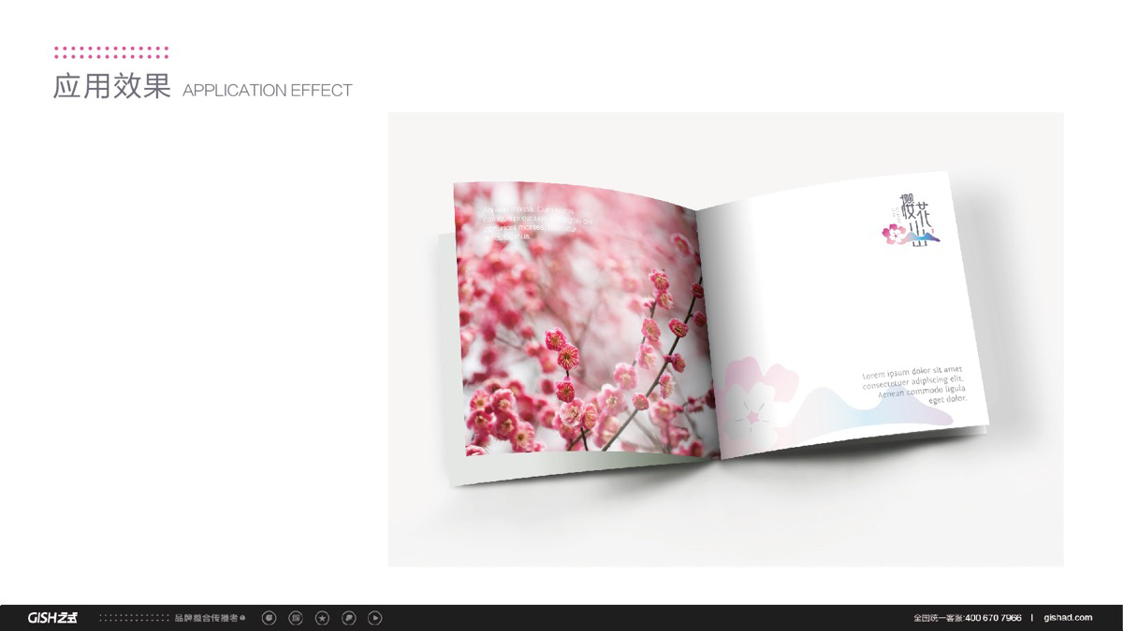
Task: Click the 樱花山 logo on the brochure
Action: 911,222
